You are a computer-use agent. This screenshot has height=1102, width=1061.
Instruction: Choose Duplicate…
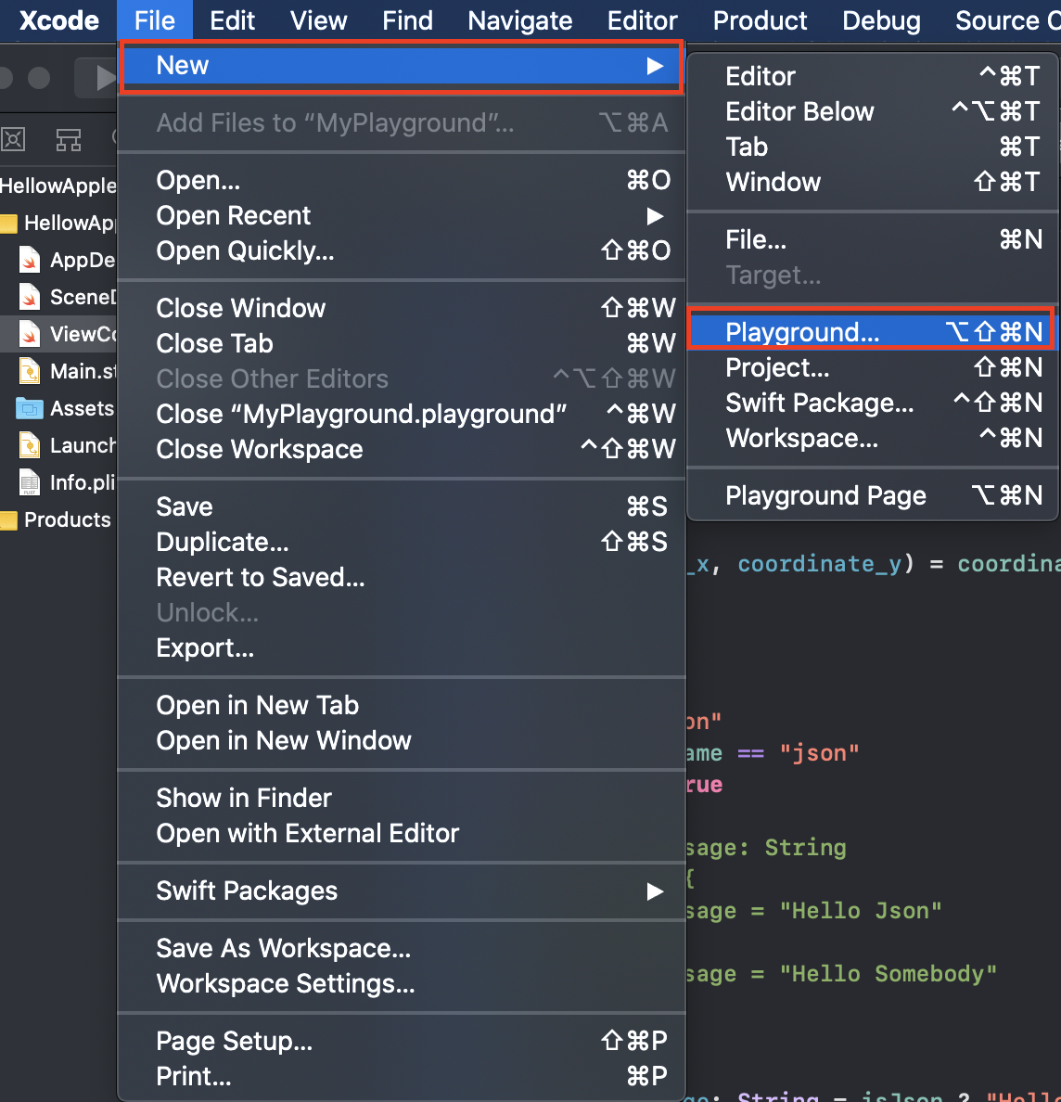pos(402,542)
